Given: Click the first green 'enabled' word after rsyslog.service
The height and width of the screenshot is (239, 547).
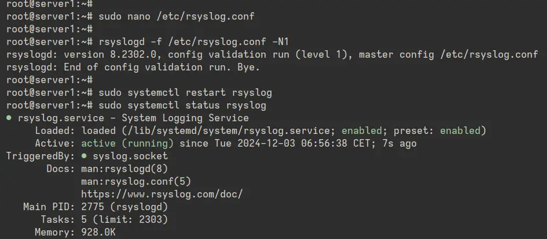Looking at the screenshot, I should pos(361,131).
